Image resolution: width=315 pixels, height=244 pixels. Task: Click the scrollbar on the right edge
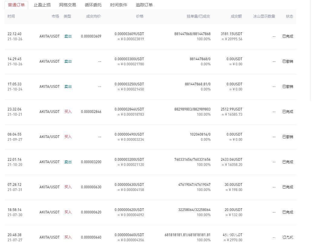click(311, 51)
